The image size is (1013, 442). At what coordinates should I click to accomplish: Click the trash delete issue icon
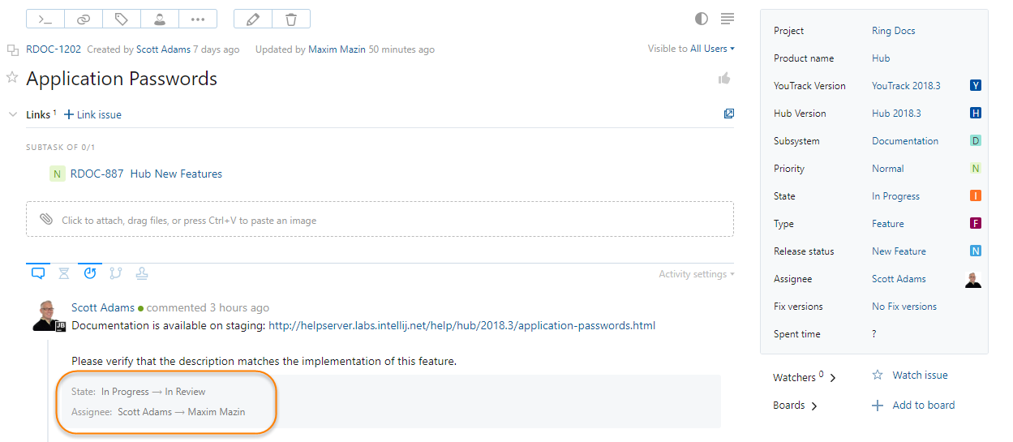pos(291,19)
